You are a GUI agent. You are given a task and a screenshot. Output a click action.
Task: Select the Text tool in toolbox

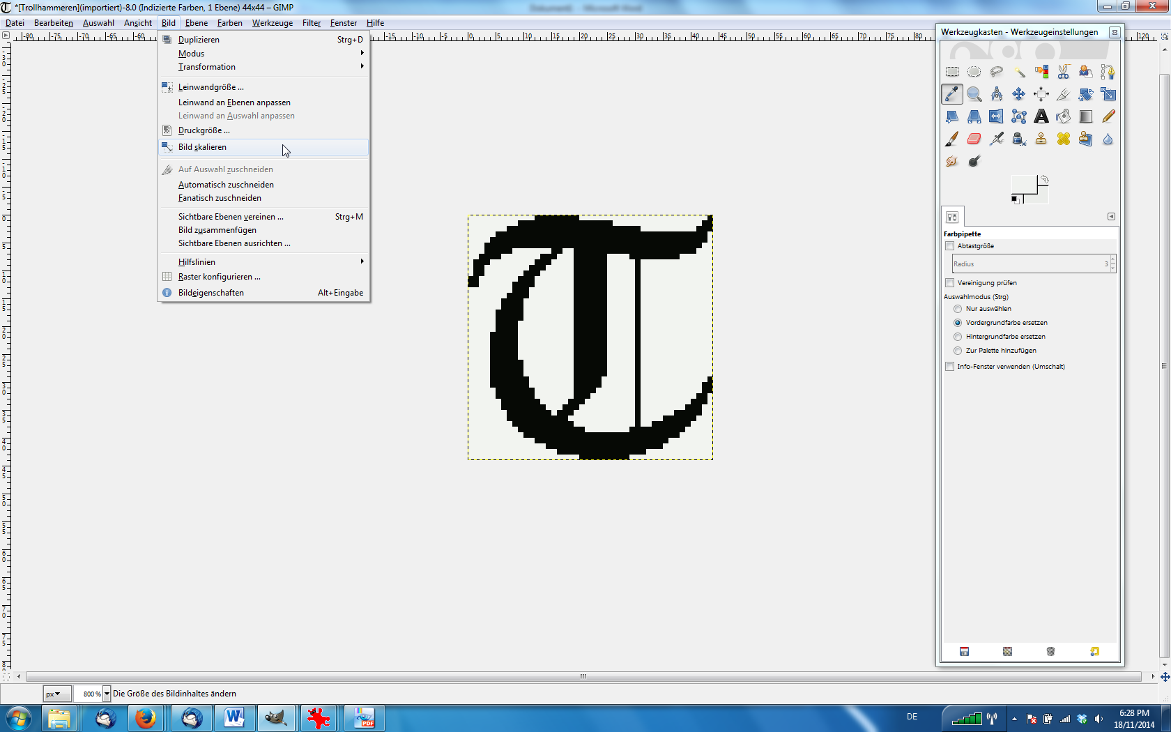coord(1041,116)
